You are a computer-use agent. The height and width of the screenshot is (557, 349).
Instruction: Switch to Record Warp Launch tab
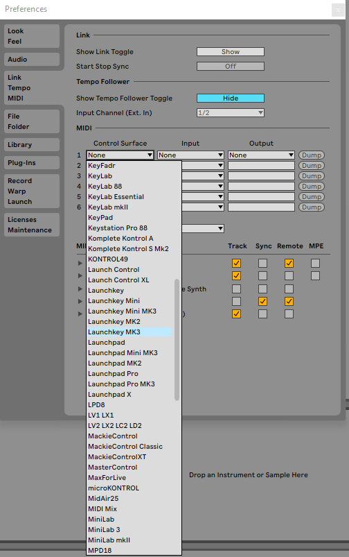click(x=32, y=191)
